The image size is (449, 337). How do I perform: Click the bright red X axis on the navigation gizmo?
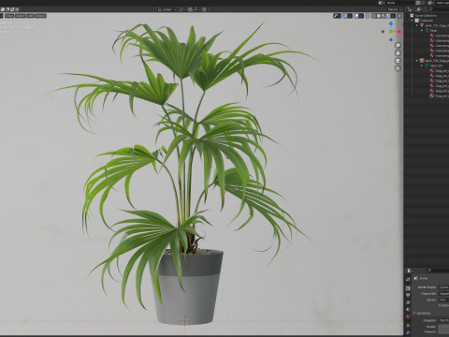point(398,32)
